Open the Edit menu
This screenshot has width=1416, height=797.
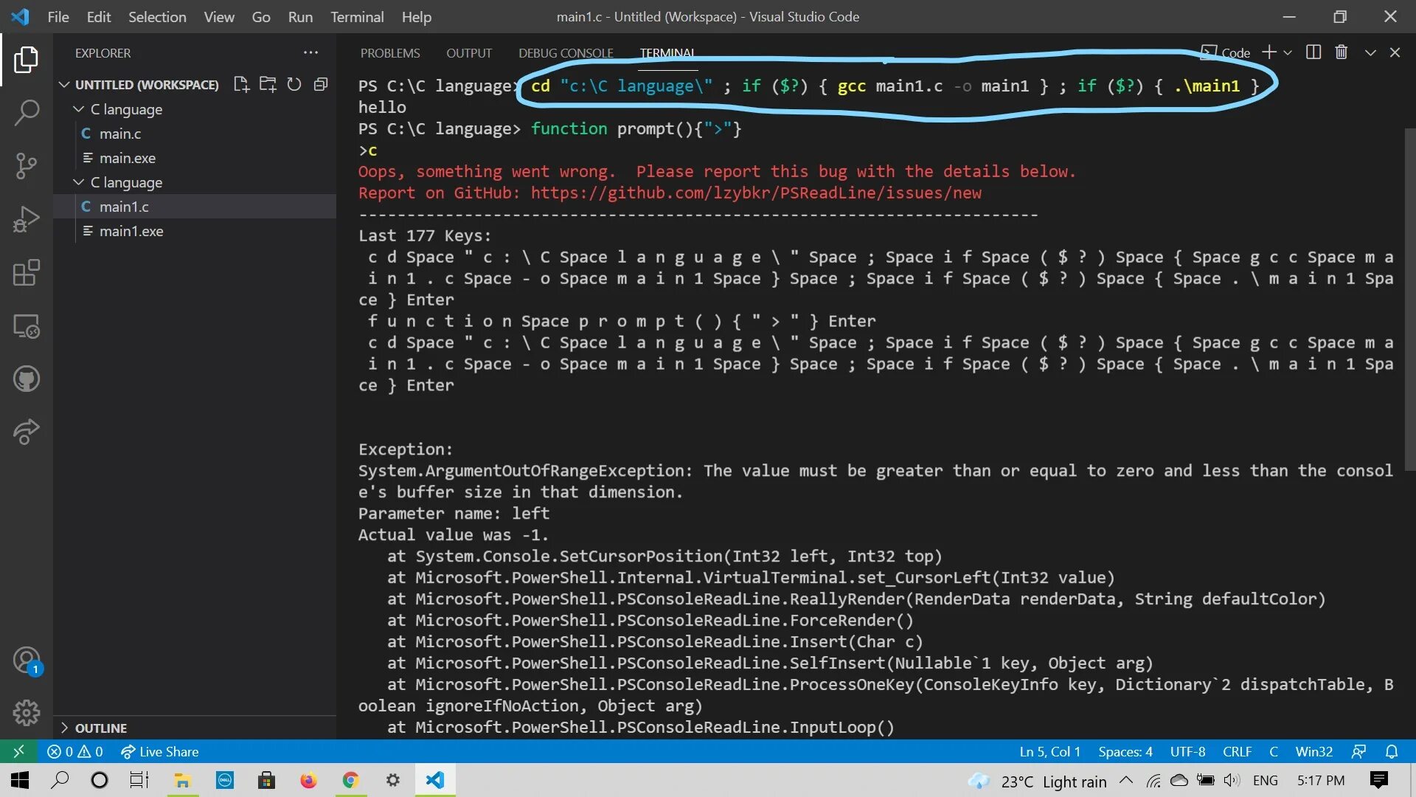[98, 16]
